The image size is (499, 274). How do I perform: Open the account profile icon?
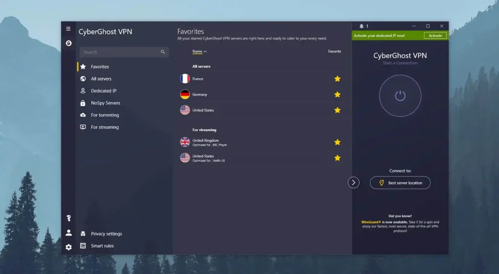[x=69, y=233]
